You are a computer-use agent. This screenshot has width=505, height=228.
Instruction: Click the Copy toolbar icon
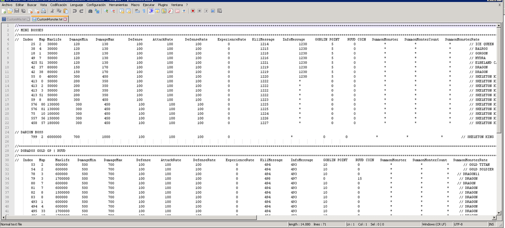click(59, 11)
